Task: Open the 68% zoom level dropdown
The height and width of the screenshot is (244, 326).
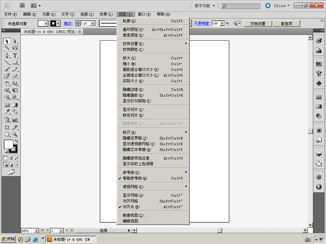Action: tap(36, 231)
